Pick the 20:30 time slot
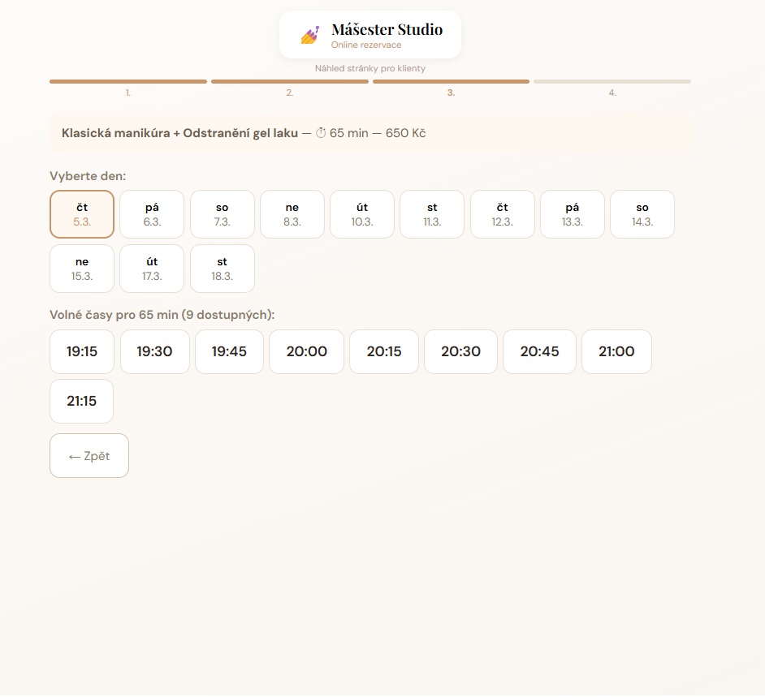This screenshot has width=765, height=697. [x=460, y=351]
